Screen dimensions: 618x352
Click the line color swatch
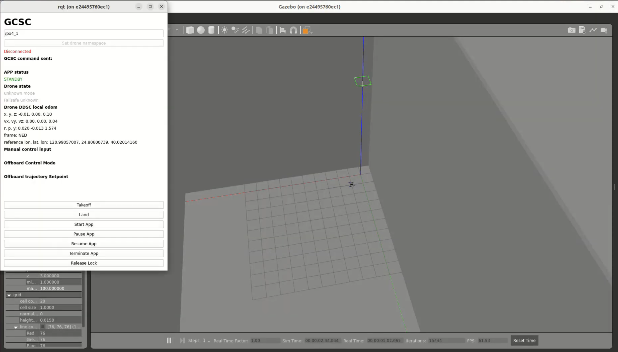click(x=43, y=327)
